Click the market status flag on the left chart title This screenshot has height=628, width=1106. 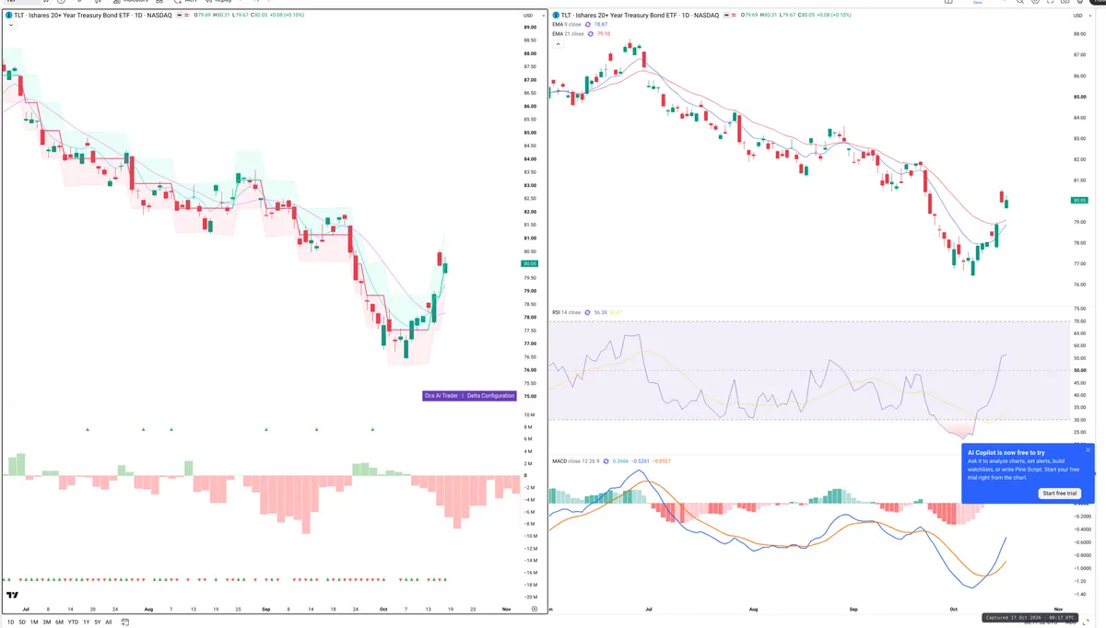(182, 16)
